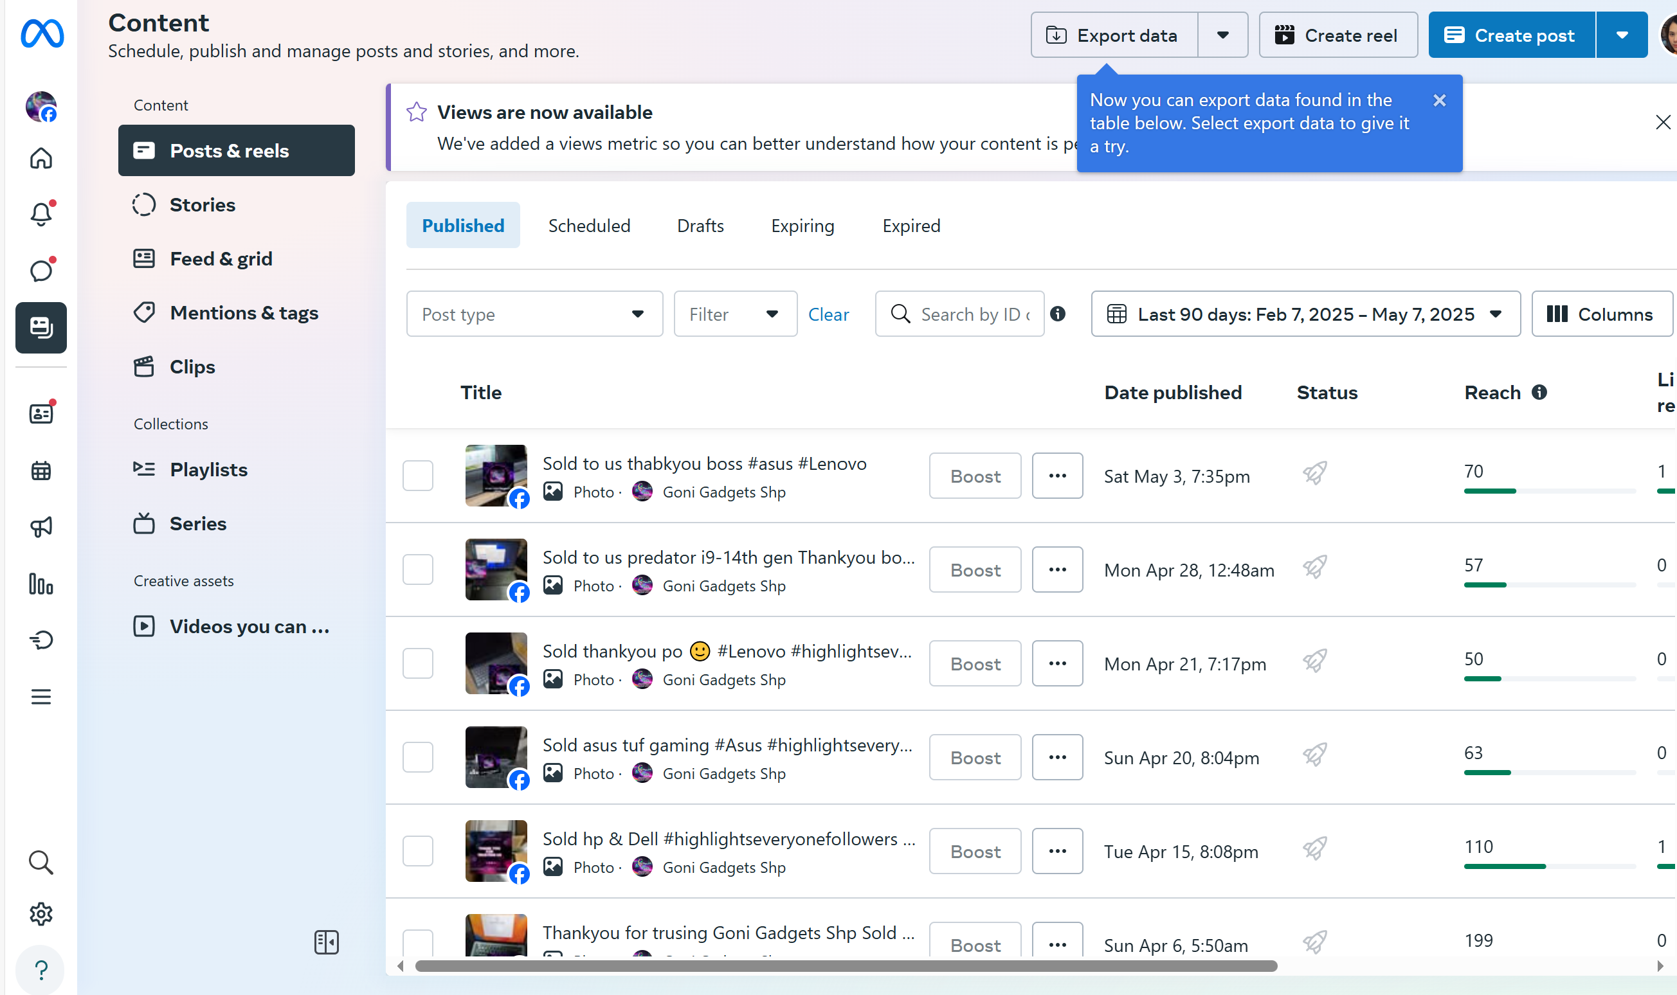Expand the Create post dropdown arrow
This screenshot has height=995, width=1677.
tap(1621, 35)
